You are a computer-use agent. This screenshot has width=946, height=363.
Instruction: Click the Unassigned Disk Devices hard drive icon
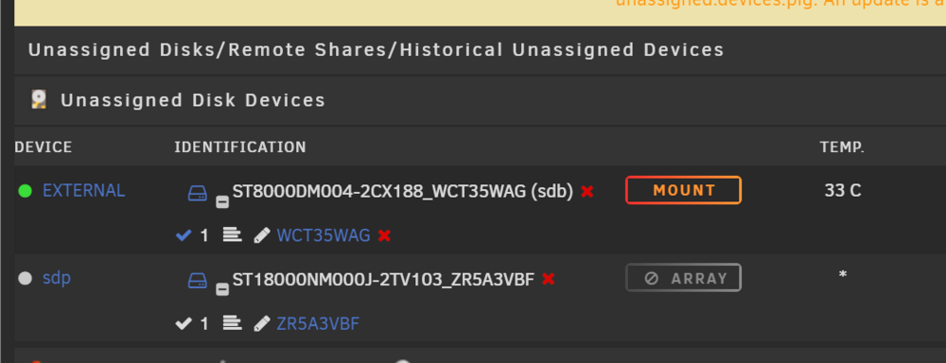39,99
